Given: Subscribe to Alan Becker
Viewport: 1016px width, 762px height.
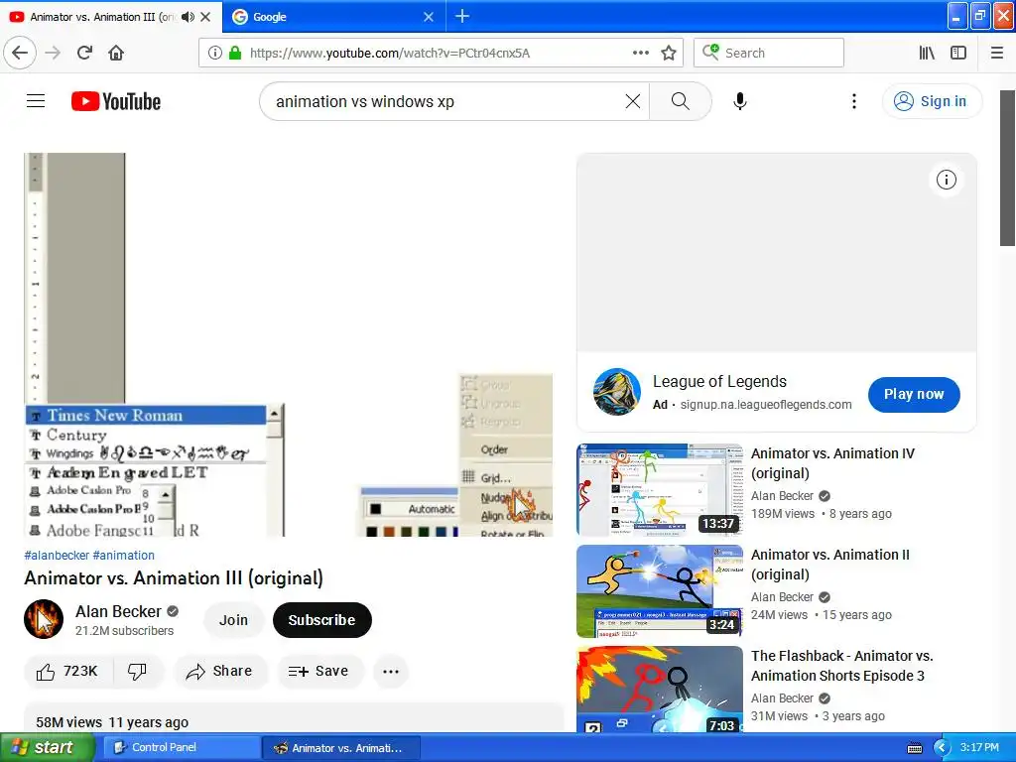Looking at the screenshot, I should [x=322, y=620].
